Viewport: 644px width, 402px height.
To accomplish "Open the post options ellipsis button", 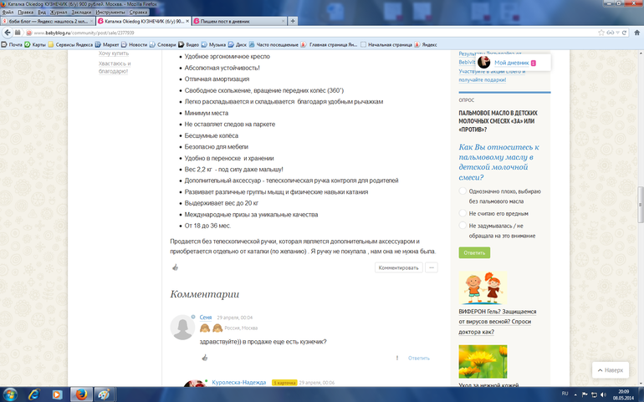I will coord(432,267).
